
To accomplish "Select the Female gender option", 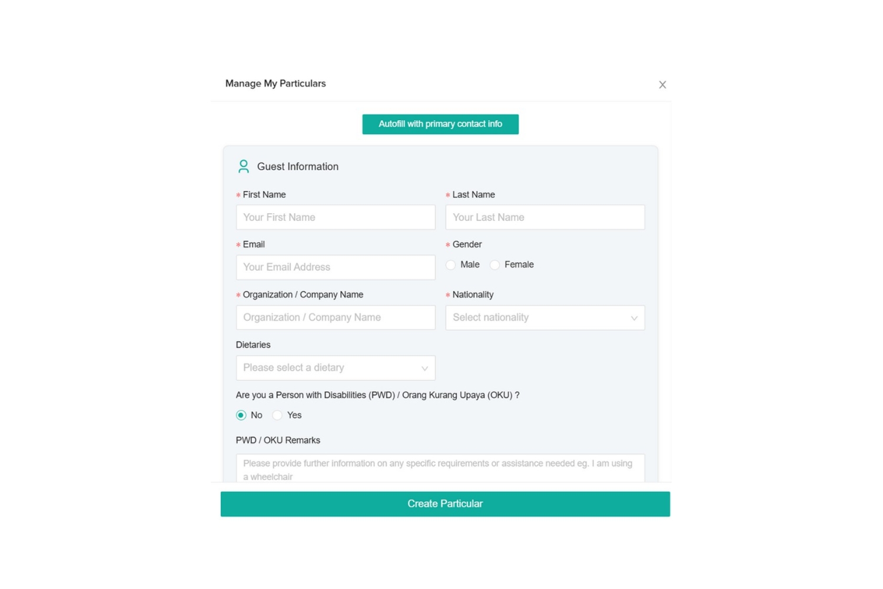I will point(495,265).
